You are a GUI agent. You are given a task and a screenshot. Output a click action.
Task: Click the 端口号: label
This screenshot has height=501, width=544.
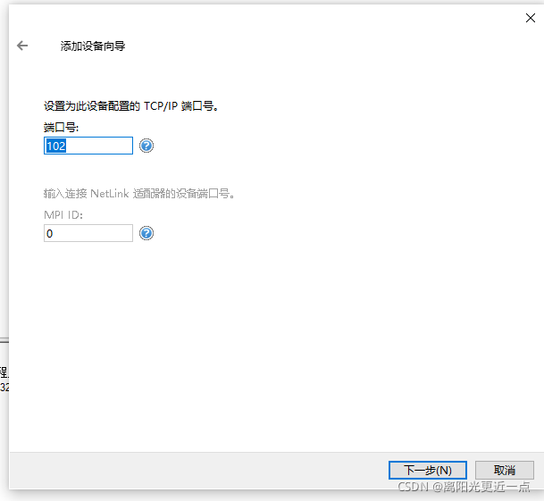click(61, 128)
